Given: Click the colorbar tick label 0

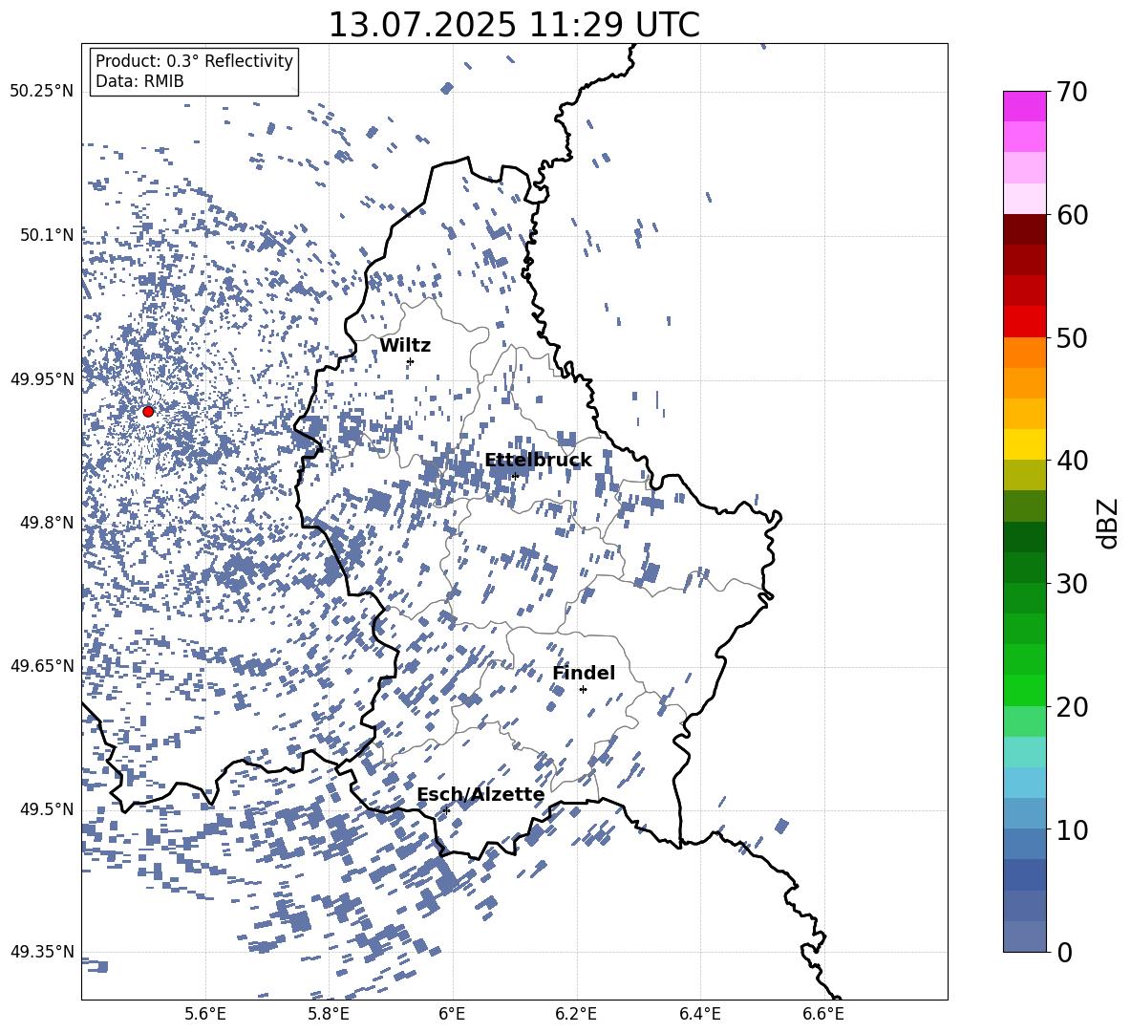Looking at the screenshot, I should [x=1063, y=953].
